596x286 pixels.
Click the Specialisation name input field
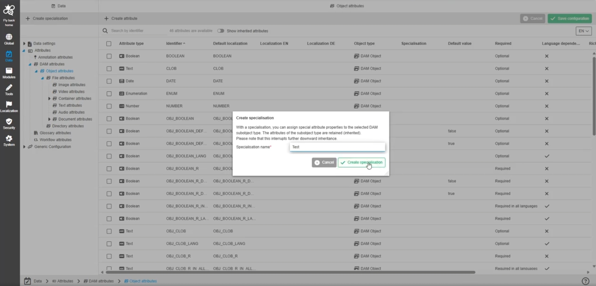click(x=337, y=147)
